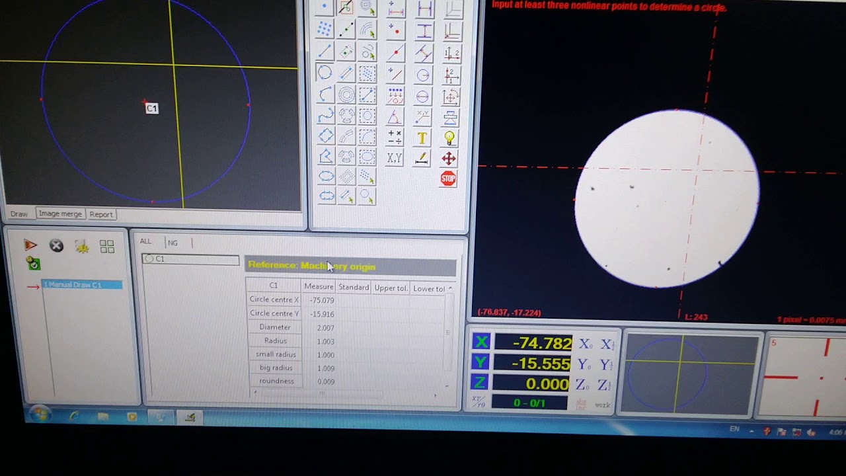Select the spline curve tool

point(326,116)
